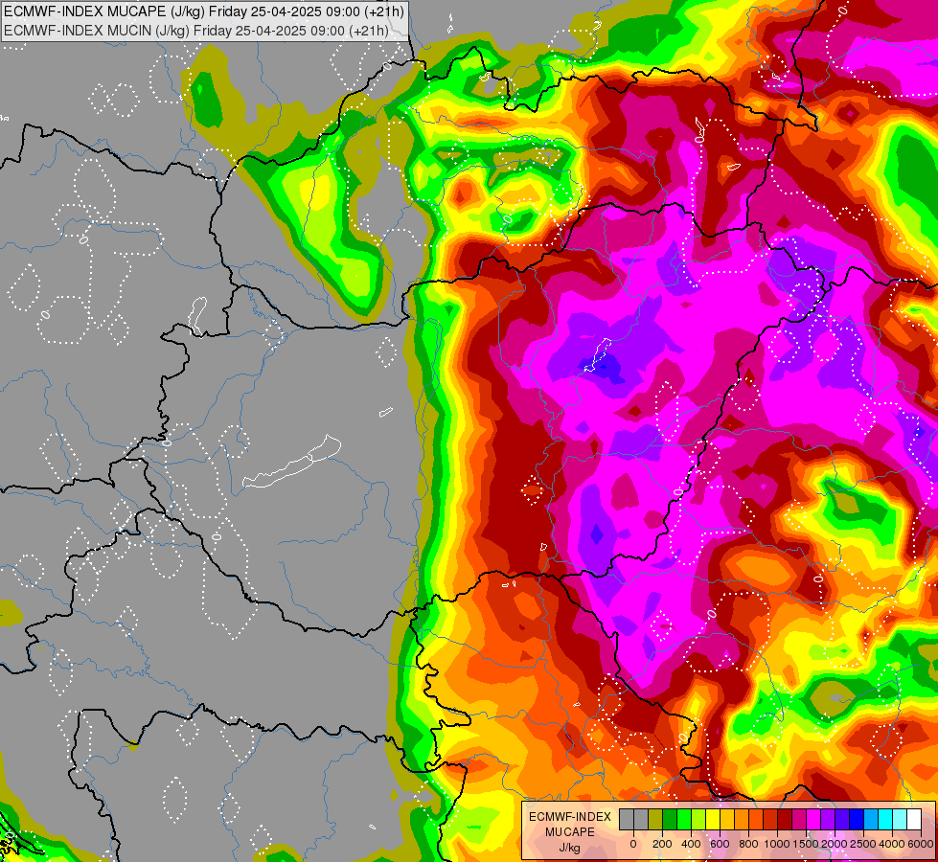Select the yellow legend swatch
The image size is (938, 862).
click(x=713, y=819)
